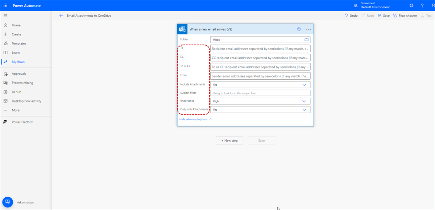Click the Approvals icon
The image size is (435, 210).
(x=5, y=73)
